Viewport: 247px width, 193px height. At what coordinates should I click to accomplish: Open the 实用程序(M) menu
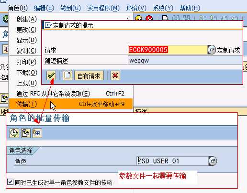[103, 8]
